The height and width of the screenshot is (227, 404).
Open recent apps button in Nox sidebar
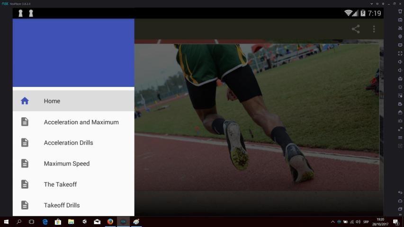[x=400, y=209]
